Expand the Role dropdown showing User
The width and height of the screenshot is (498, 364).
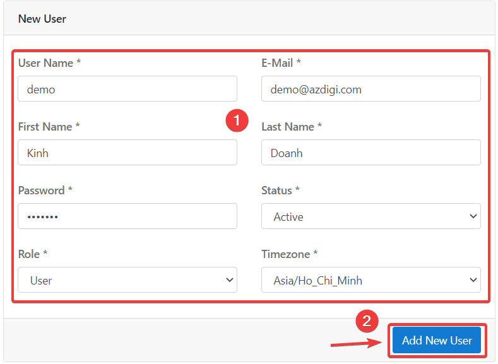pos(127,280)
